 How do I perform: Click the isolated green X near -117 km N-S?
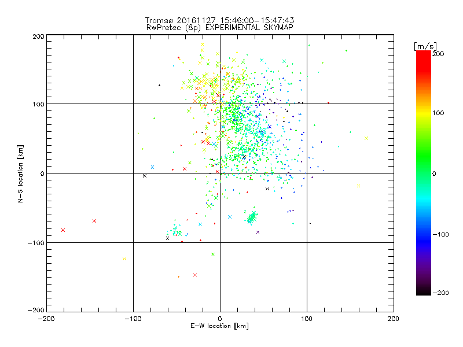click(x=213, y=254)
